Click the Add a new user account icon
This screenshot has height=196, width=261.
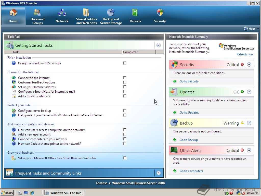14,134
